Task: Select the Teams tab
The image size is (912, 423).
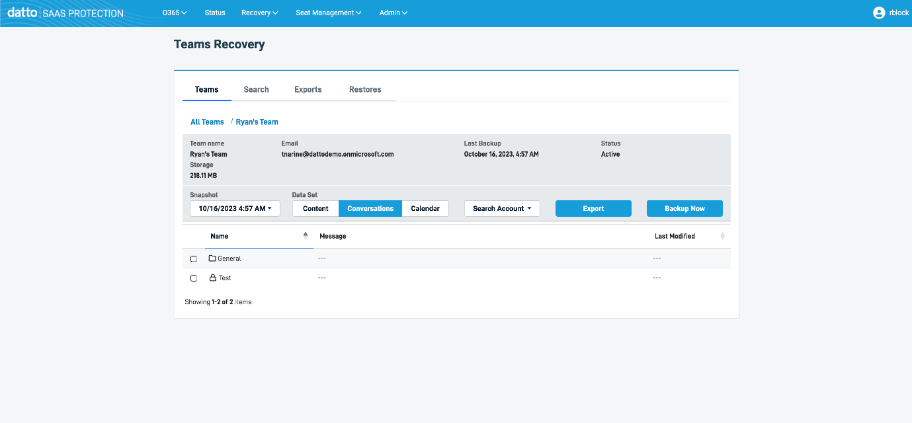Action: (x=207, y=89)
